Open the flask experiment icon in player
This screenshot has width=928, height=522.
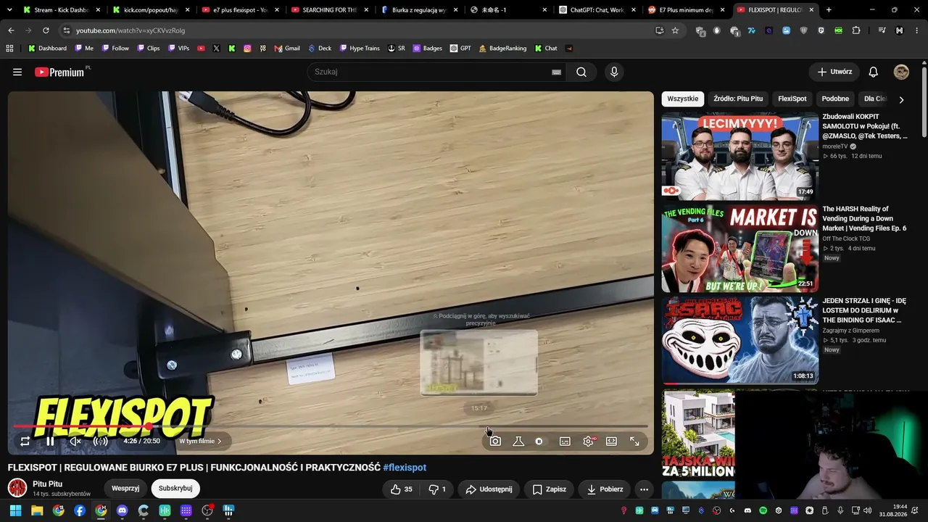coord(518,441)
